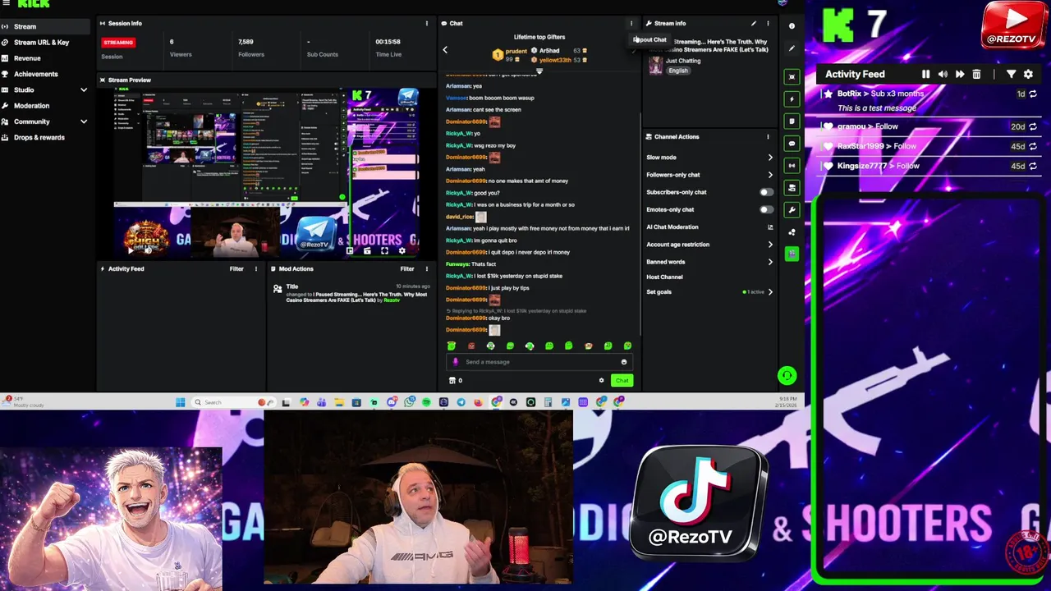
Task: Open Set goals panel
Action: [x=709, y=292]
